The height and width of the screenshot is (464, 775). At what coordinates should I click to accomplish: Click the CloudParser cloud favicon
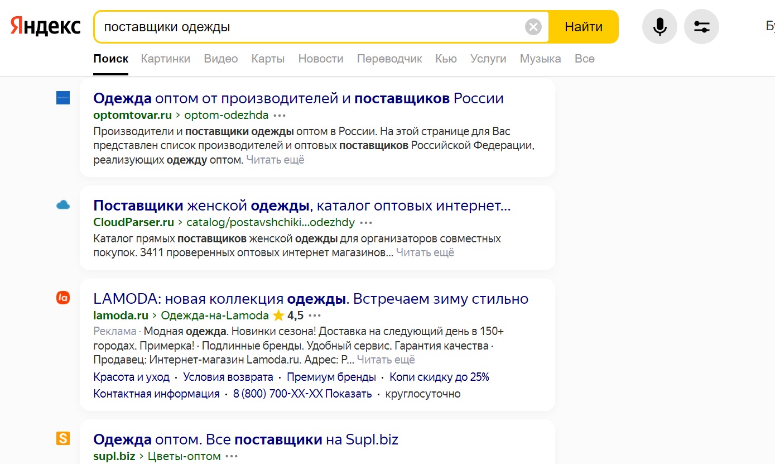click(x=63, y=205)
